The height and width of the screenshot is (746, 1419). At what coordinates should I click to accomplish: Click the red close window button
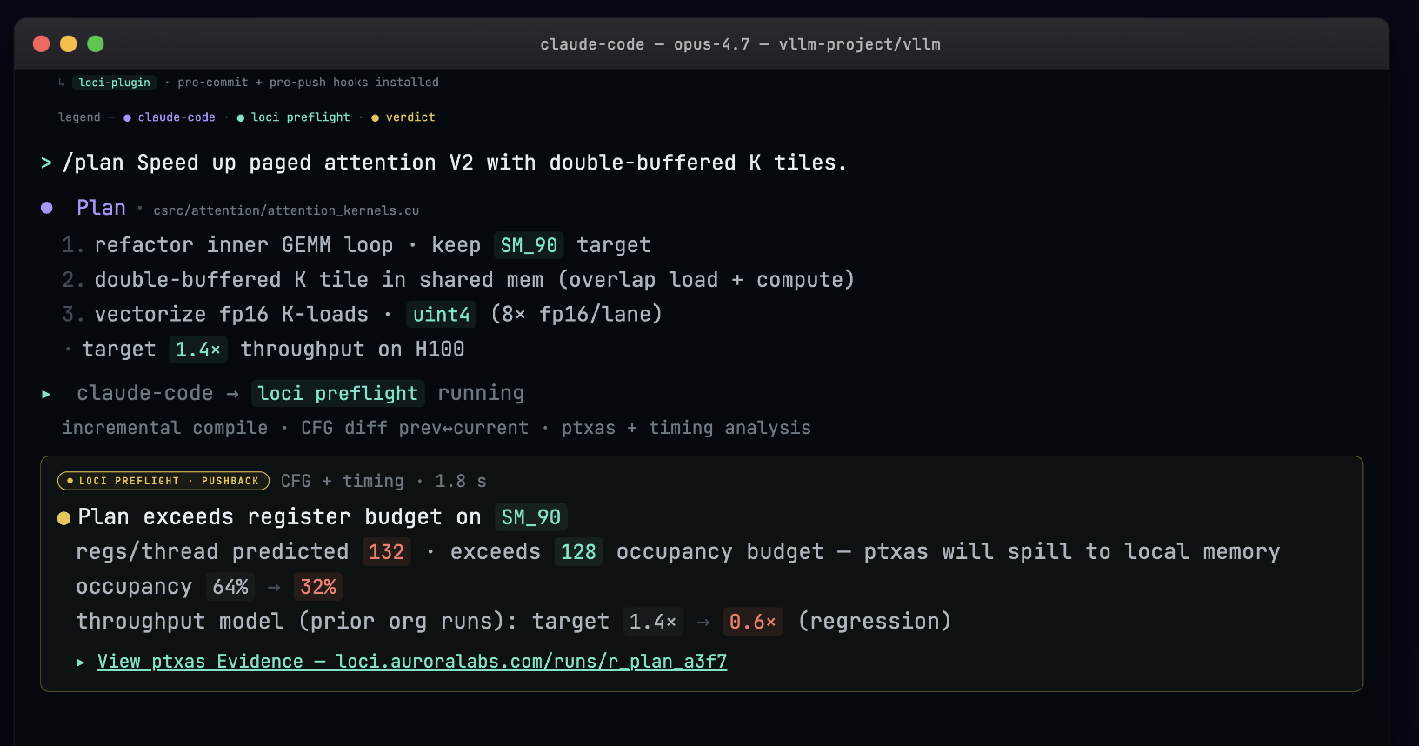coord(41,43)
